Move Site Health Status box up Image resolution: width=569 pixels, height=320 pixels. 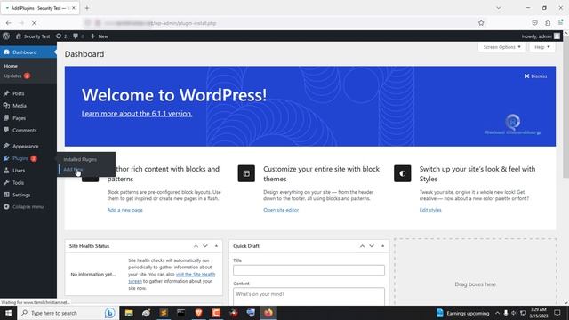196,246
